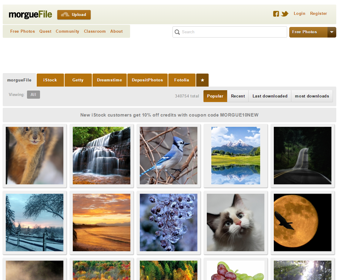
Task: Open the Classroom menu item
Action: [95, 31]
